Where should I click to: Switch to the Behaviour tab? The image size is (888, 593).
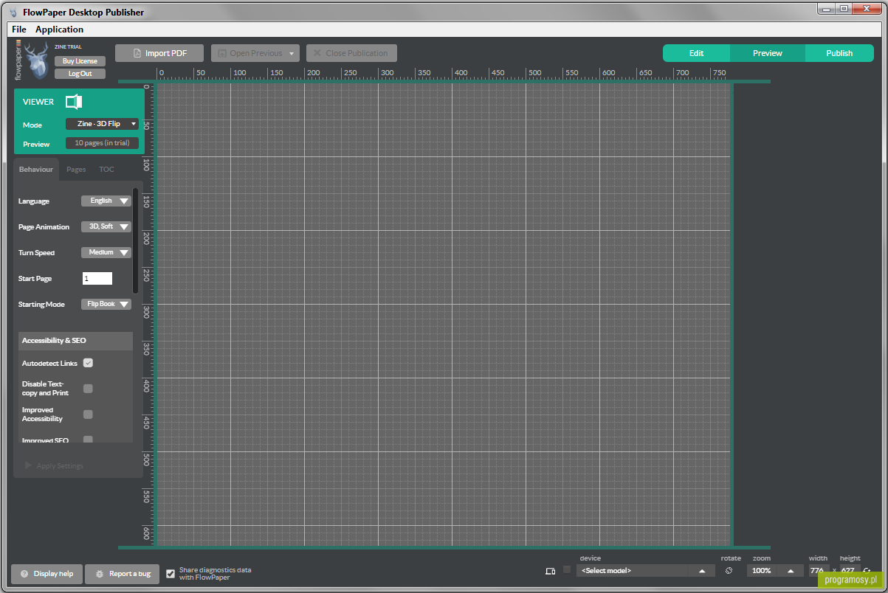point(36,170)
